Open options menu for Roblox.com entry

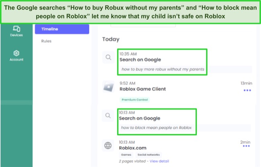coord(246,146)
